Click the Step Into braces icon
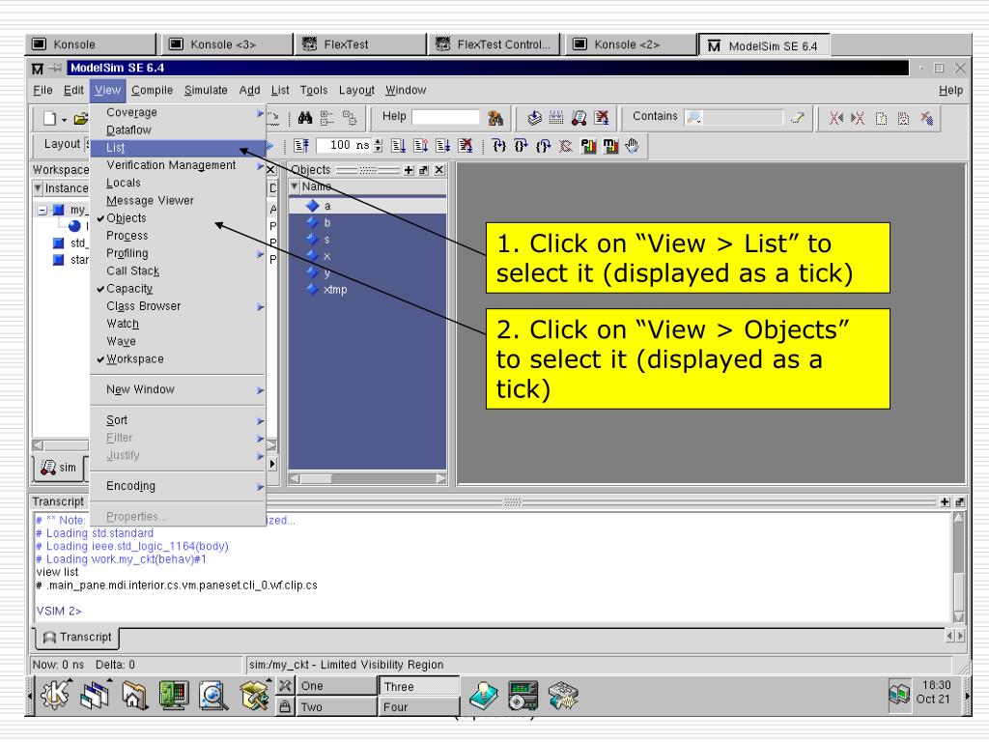The width and height of the screenshot is (989, 742). point(499,147)
